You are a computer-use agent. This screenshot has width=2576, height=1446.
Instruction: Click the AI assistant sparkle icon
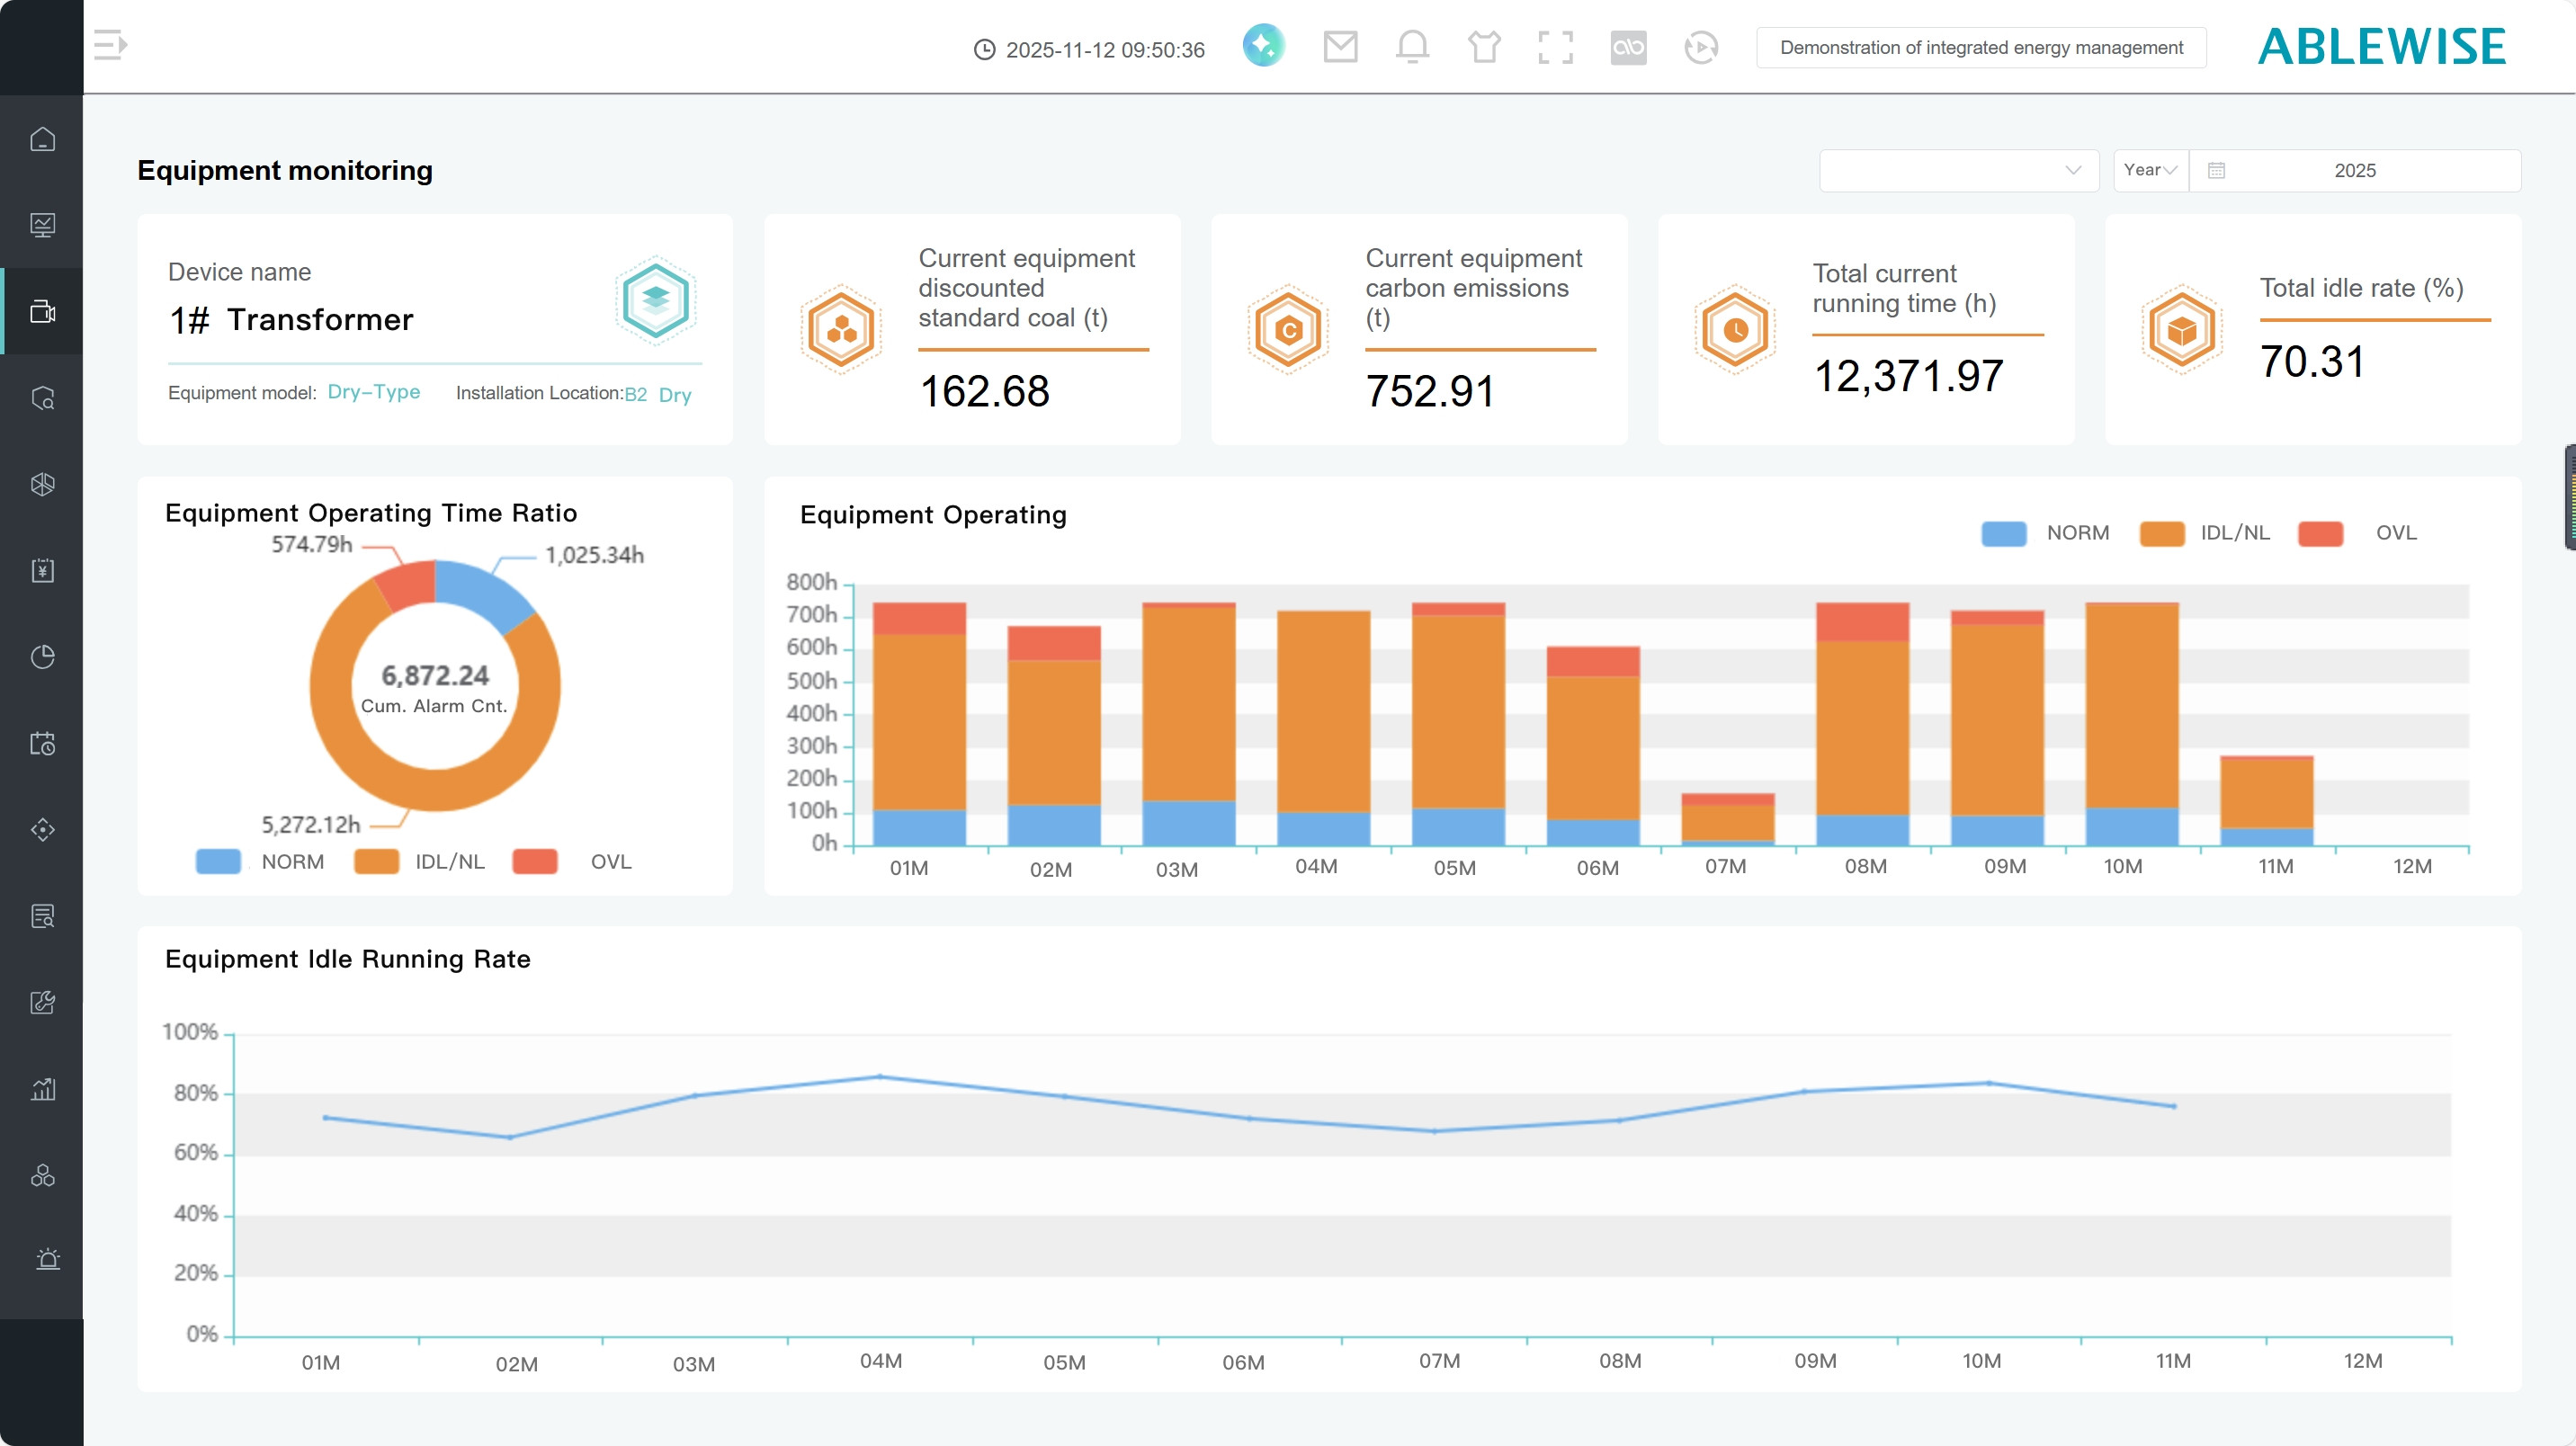[1264, 46]
